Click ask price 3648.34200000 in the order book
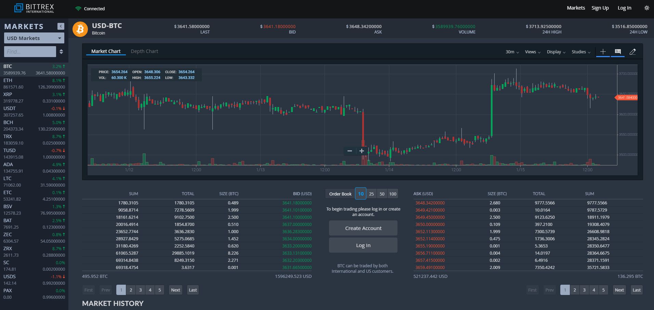This screenshot has width=654, height=310. click(x=430, y=203)
